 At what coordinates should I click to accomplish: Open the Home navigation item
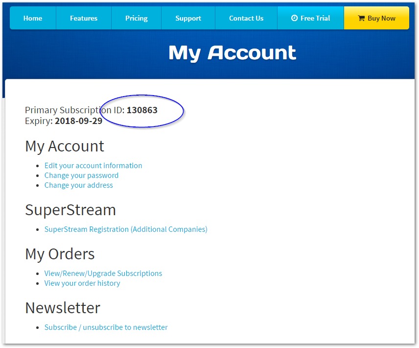click(33, 18)
